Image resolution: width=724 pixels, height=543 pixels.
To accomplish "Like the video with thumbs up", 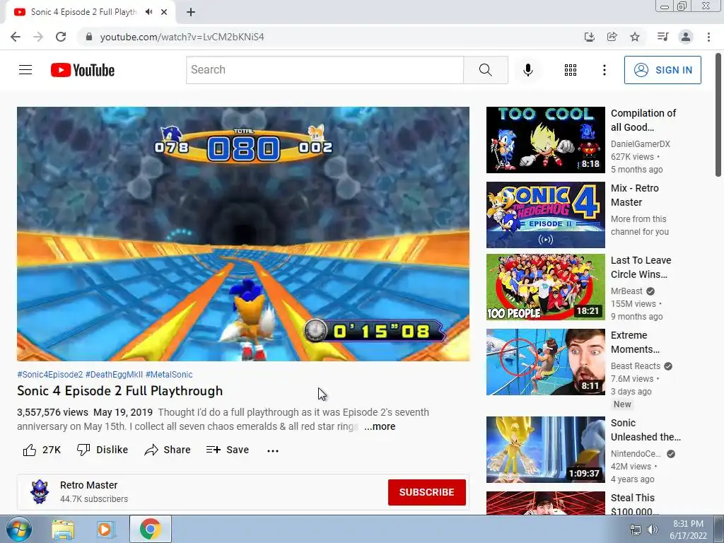I will click(x=42, y=450).
